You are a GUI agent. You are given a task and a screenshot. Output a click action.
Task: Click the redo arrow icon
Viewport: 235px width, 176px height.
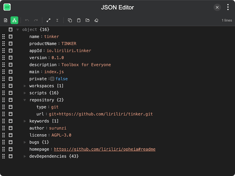[x=36, y=20]
